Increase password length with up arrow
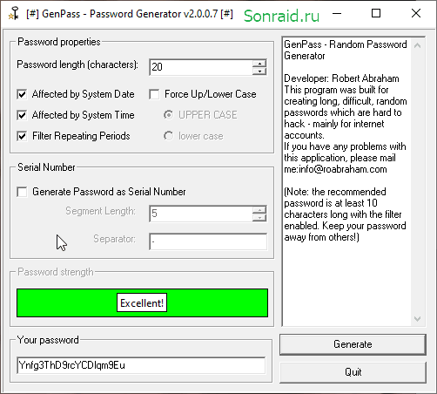This screenshot has height=394, width=437. (x=259, y=64)
